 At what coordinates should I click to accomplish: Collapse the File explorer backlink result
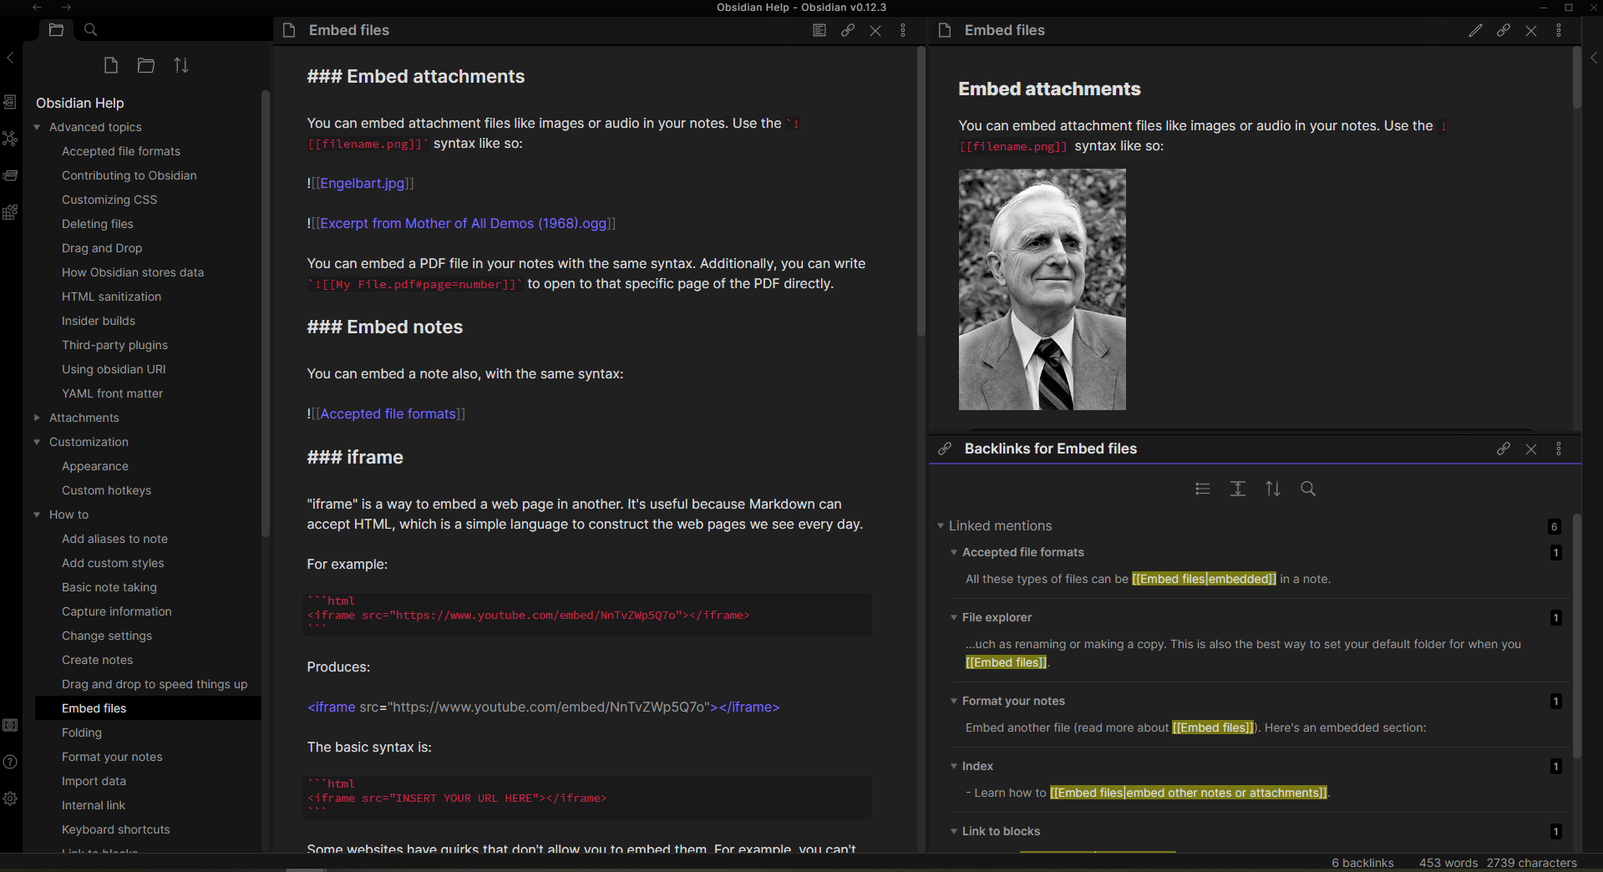[x=954, y=617]
